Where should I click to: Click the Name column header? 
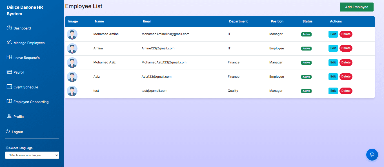(x=99, y=21)
